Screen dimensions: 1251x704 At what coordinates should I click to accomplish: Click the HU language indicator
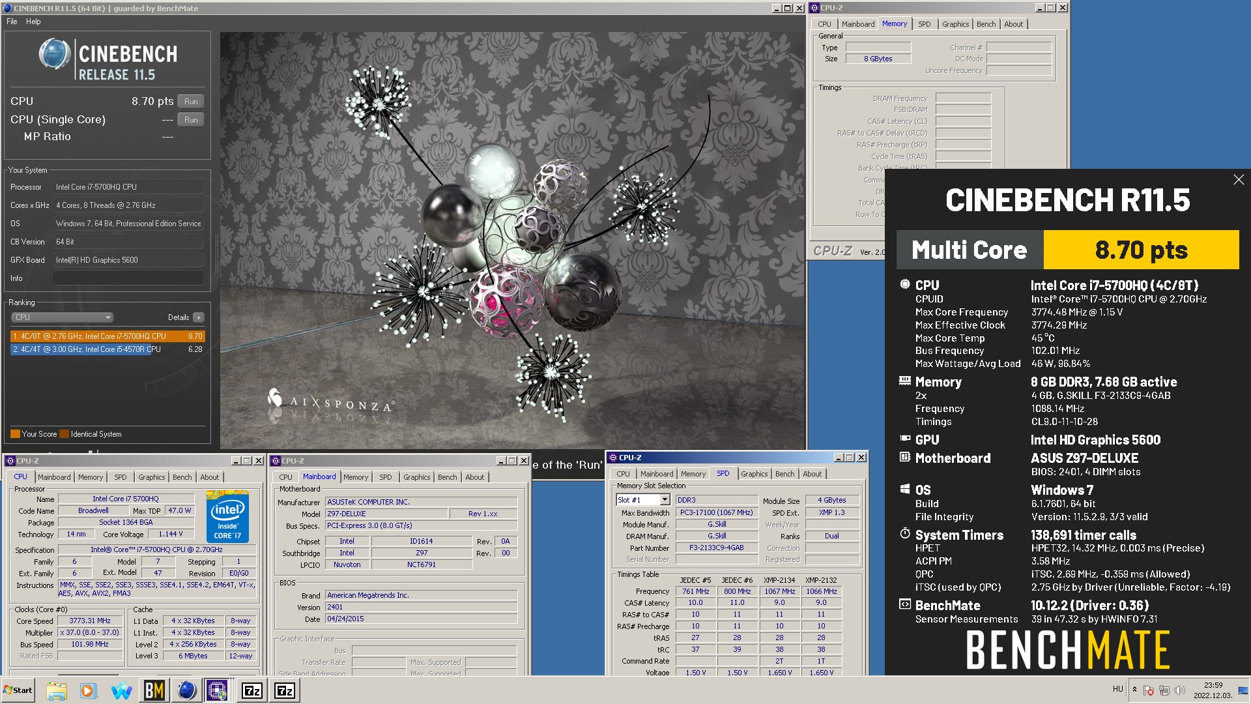pos(1117,689)
